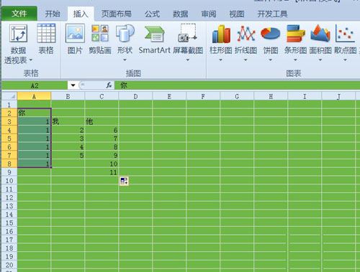
Task: Open Screenshot (屏幕截图) dropdown
Action: [188, 60]
